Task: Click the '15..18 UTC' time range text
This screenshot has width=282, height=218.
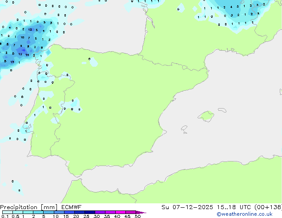Action: click(x=234, y=207)
